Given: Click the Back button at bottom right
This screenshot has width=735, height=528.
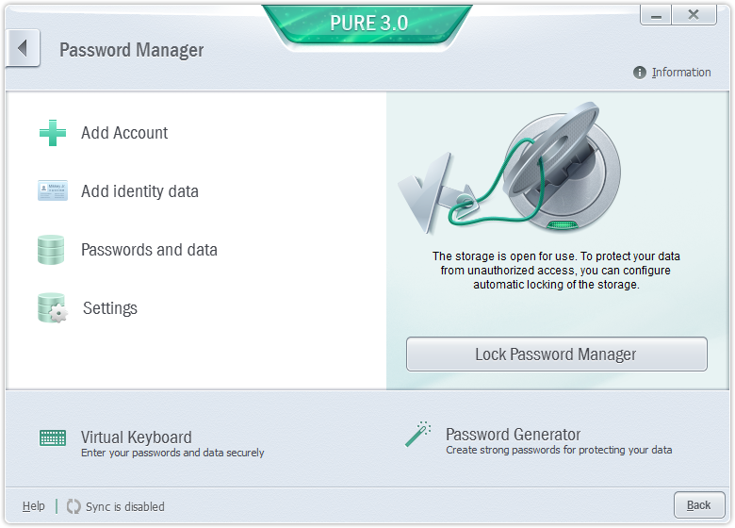Looking at the screenshot, I should point(699,505).
